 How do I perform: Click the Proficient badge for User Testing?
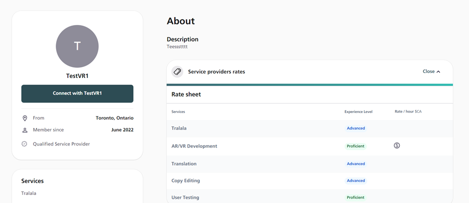(356, 197)
